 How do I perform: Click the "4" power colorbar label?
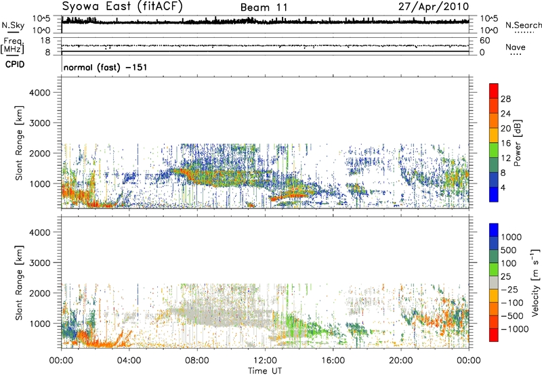pos(503,187)
